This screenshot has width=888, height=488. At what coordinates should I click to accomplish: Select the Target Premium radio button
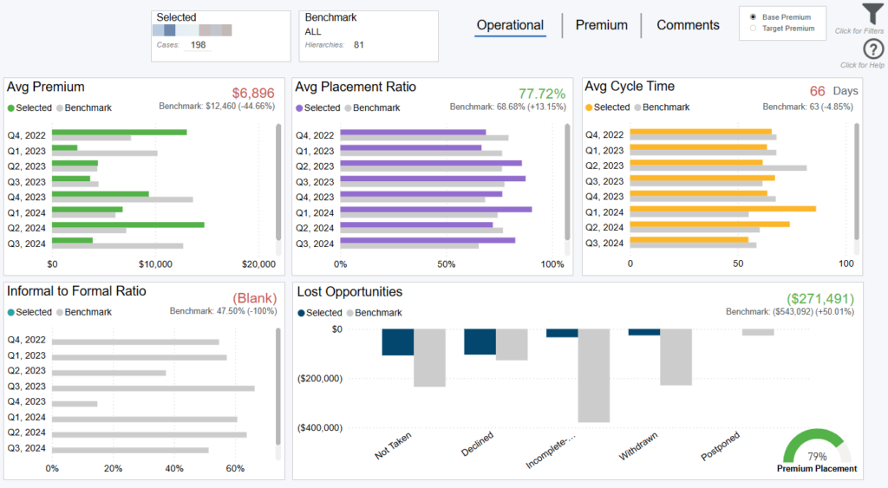coord(753,29)
